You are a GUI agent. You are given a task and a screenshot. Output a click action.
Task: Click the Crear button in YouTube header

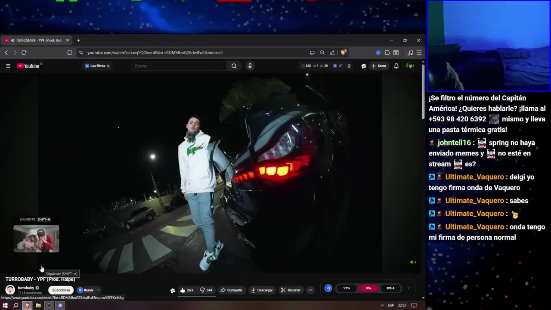pyautogui.click(x=379, y=66)
